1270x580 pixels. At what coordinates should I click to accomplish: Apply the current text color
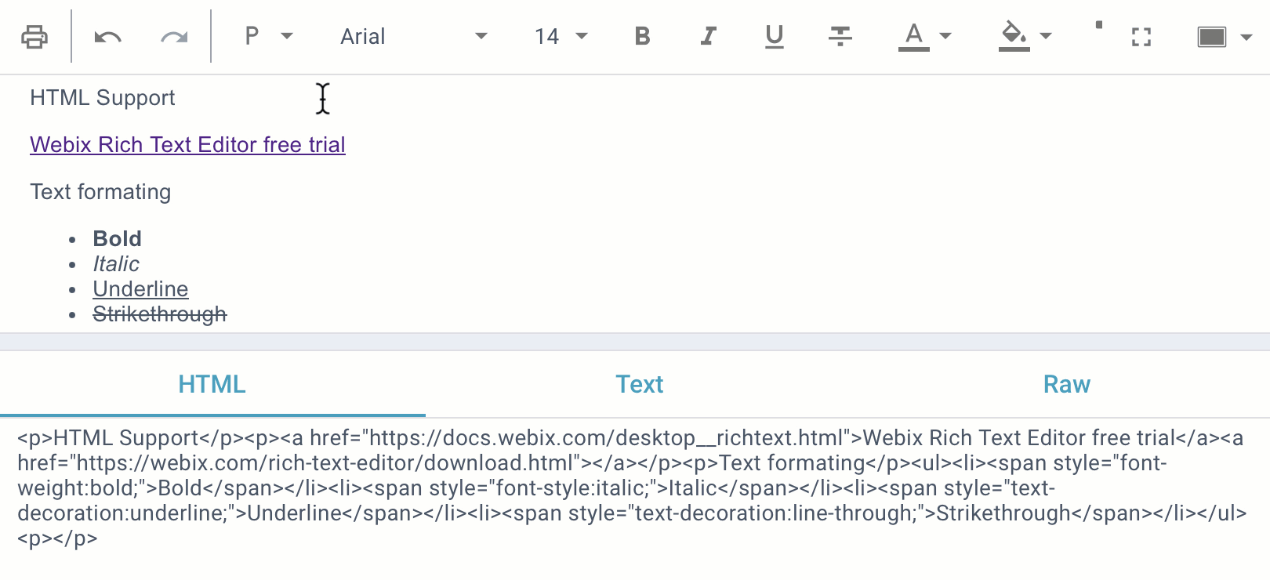pyautogui.click(x=913, y=37)
